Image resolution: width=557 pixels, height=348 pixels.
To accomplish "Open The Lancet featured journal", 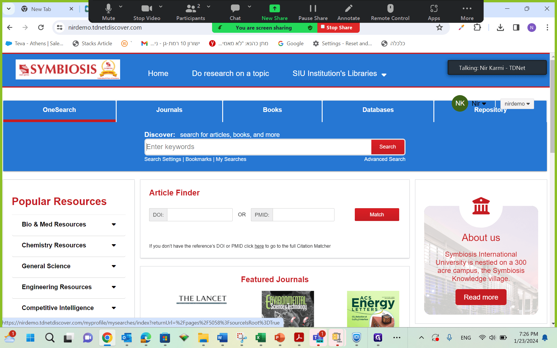I will (202, 299).
